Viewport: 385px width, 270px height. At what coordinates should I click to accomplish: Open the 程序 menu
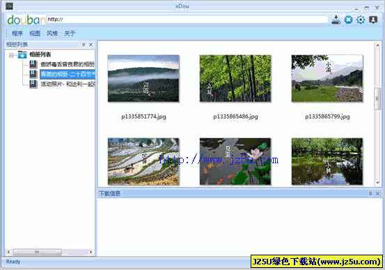pyautogui.click(x=17, y=33)
